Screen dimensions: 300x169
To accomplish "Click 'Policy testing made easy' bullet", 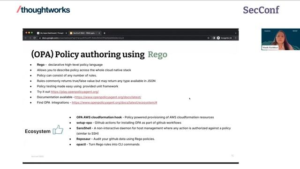I will (77, 86).
